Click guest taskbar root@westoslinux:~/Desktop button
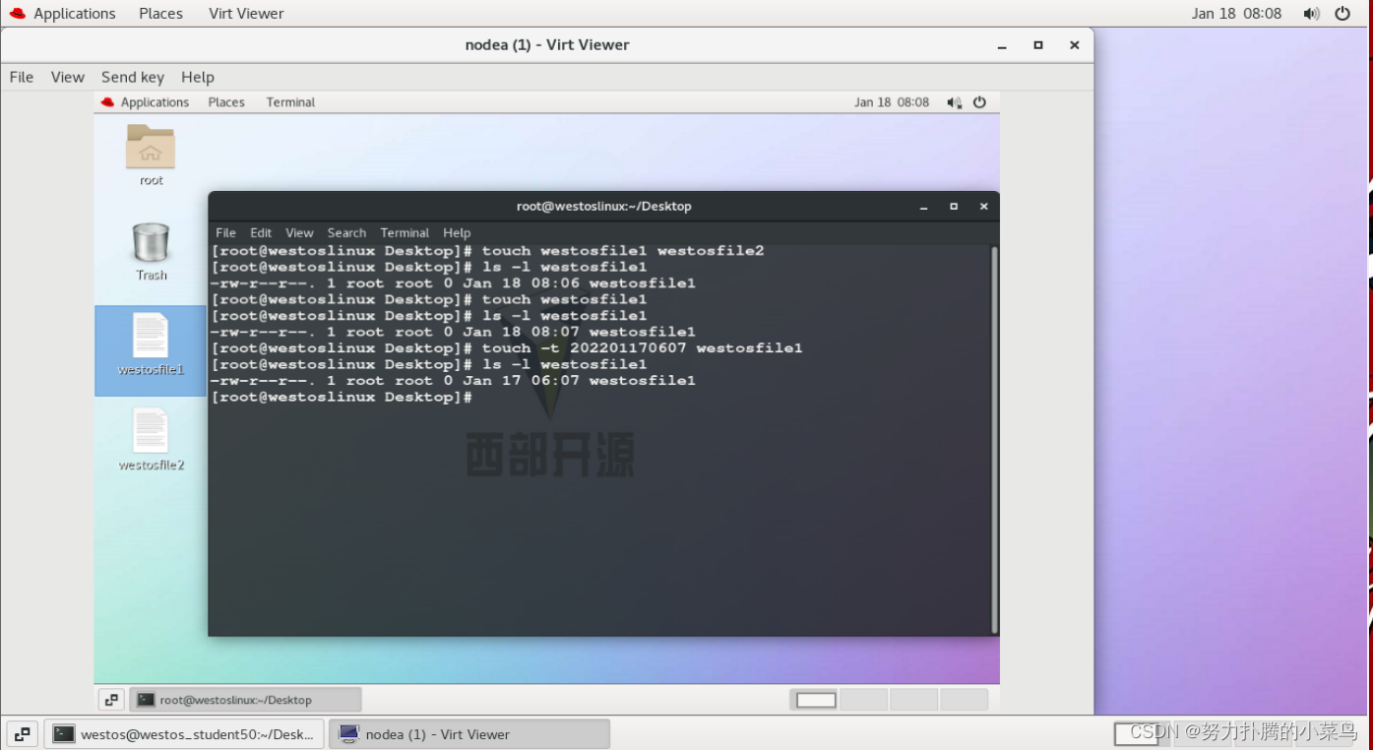This screenshot has height=750, width=1373. (x=245, y=700)
